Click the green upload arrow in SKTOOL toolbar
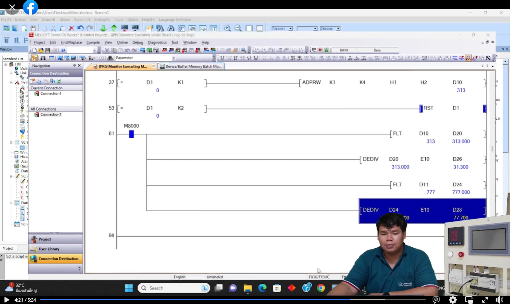The image size is (510, 304). (x=114, y=28)
